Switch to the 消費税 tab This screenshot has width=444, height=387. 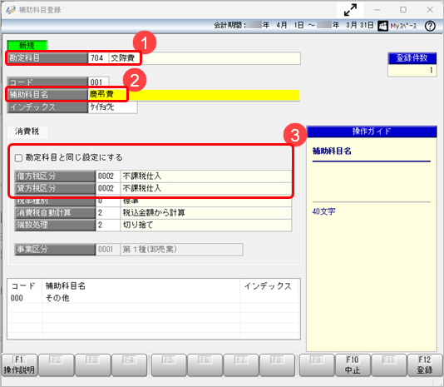[27, 131]
